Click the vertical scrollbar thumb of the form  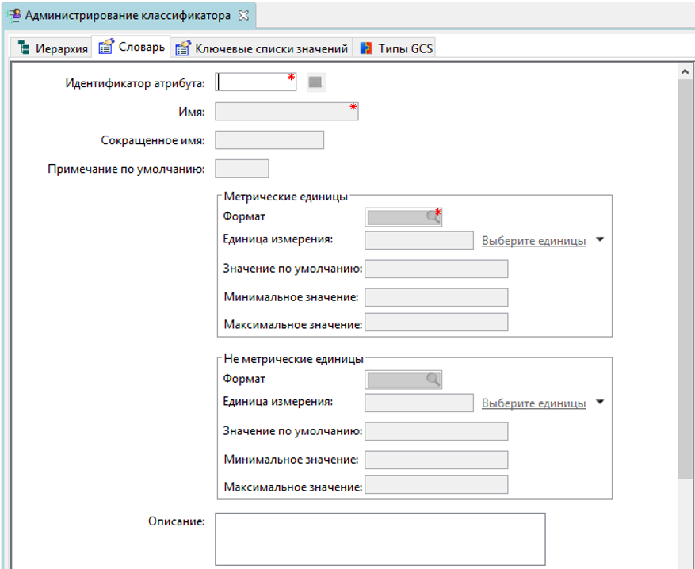tap(685, 279)
